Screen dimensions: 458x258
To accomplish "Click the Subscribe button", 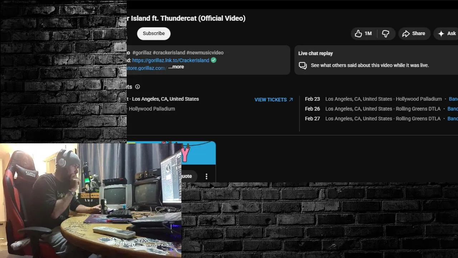I will point(154,33).
